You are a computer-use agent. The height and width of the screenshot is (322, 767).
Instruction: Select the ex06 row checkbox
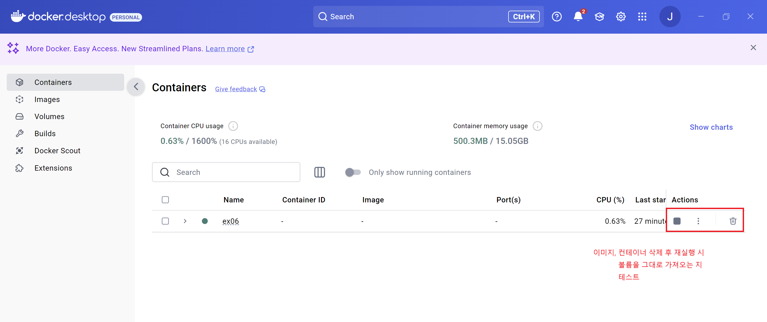[165, 221]
